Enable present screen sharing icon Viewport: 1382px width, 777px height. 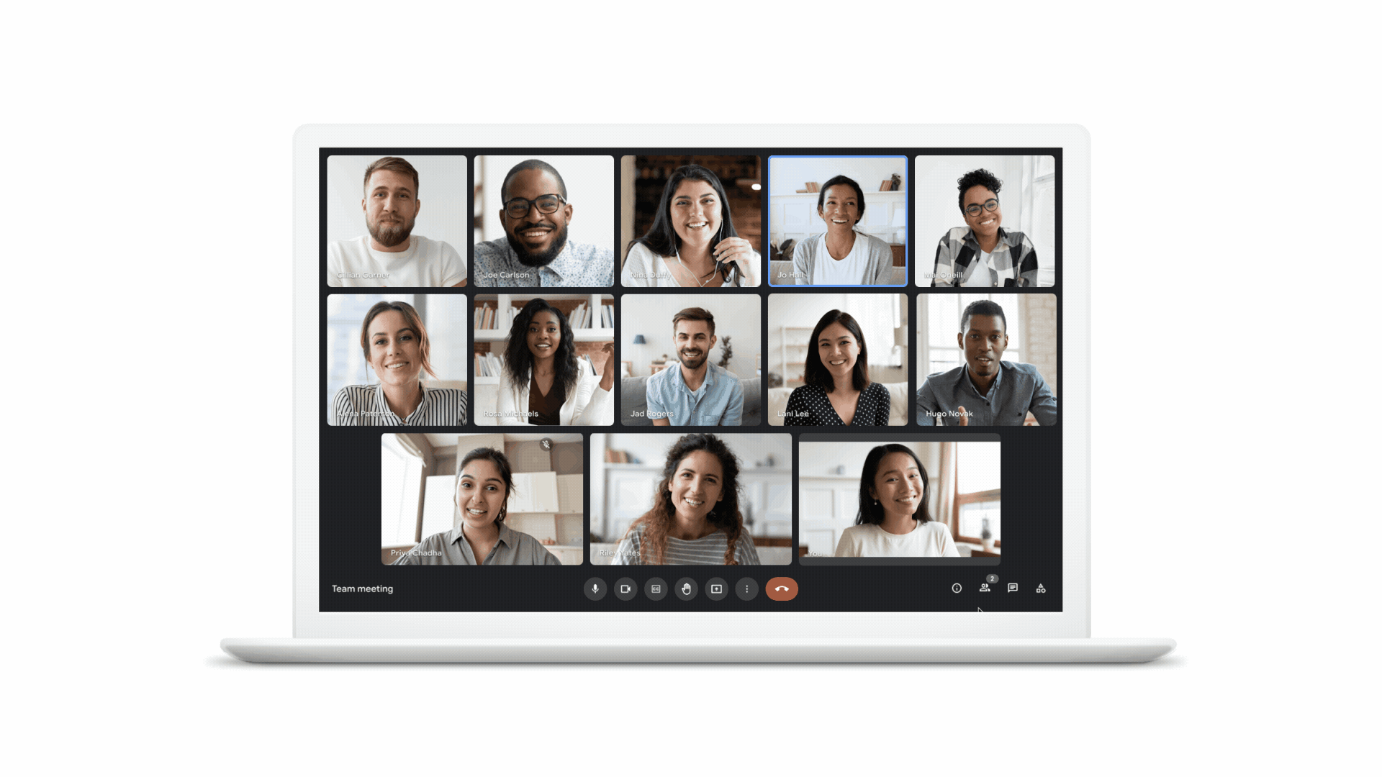tap(717, 589)
